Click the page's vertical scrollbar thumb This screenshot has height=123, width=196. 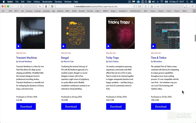click(195, 38)
